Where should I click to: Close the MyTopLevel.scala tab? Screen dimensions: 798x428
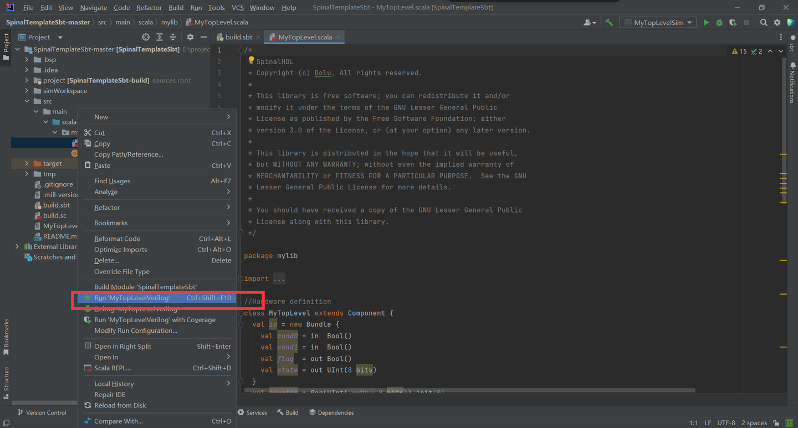[x=338, y=37]
